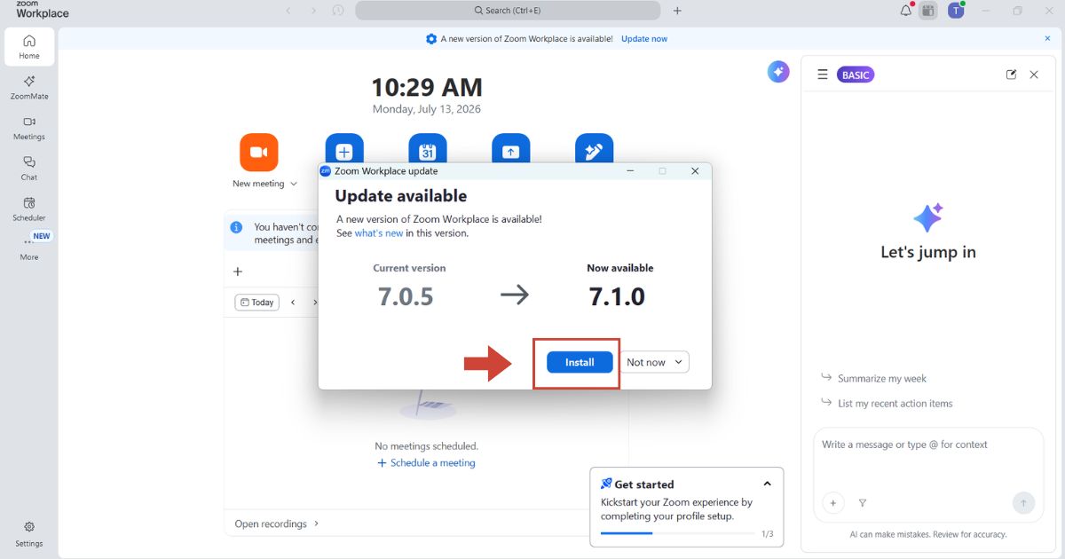Select the Home tab
This screenshot has height=559, width=1065.
29,47
